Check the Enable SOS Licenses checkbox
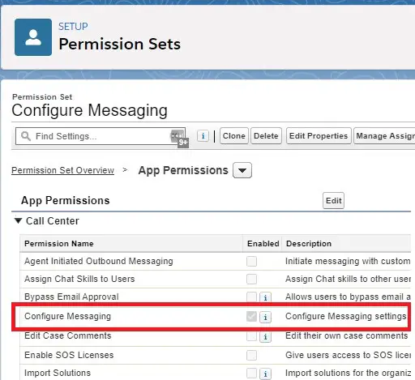Image resolution: width=415 pixels, height=380 pixels. (x=251, y=355)
